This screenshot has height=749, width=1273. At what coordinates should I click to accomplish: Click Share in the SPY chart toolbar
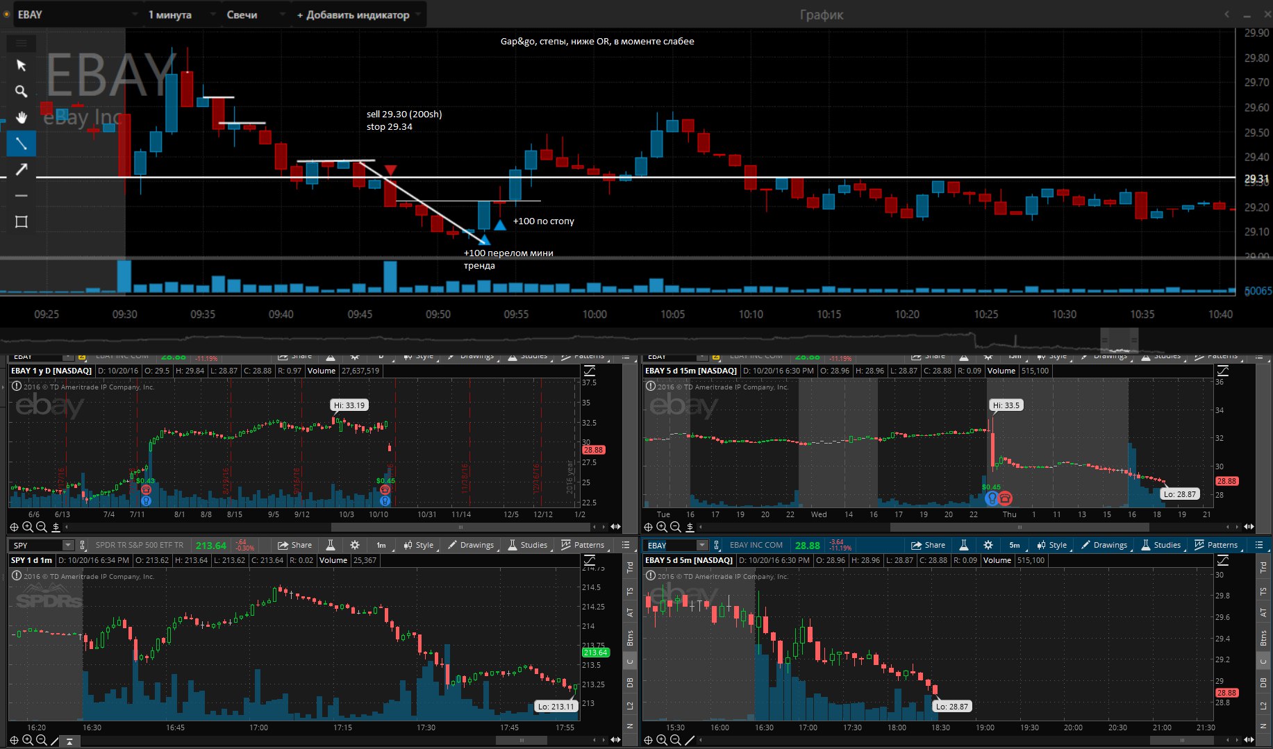point(295,545)
